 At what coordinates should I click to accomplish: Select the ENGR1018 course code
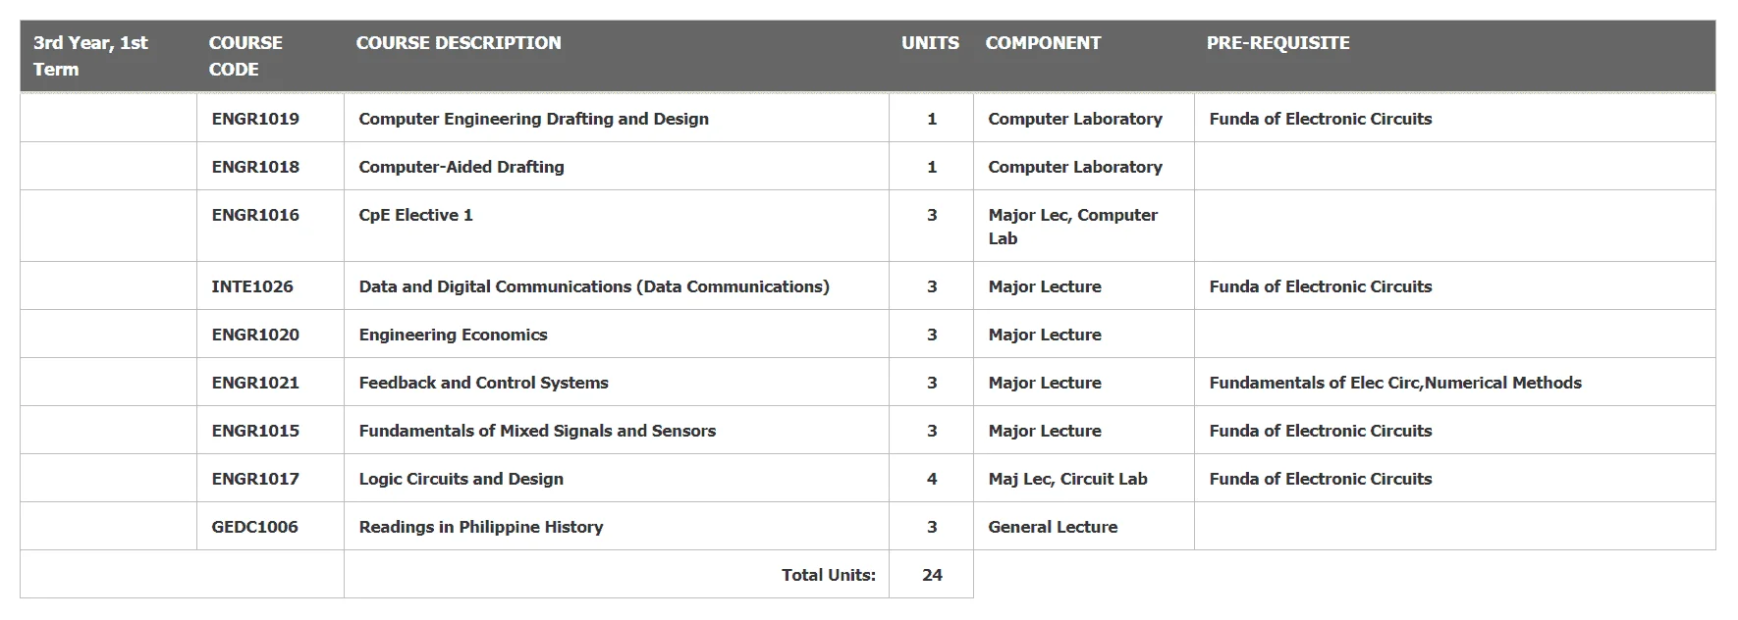tap(255, 167)
